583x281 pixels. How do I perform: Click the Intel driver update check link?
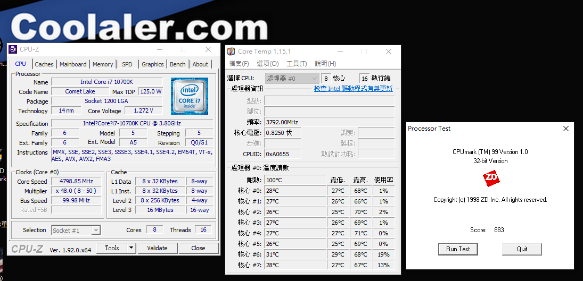353,89
